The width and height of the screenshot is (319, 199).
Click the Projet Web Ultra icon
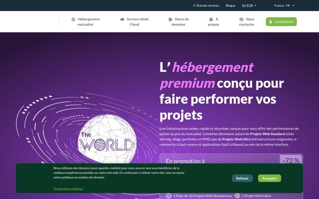[x=237, y=195]
